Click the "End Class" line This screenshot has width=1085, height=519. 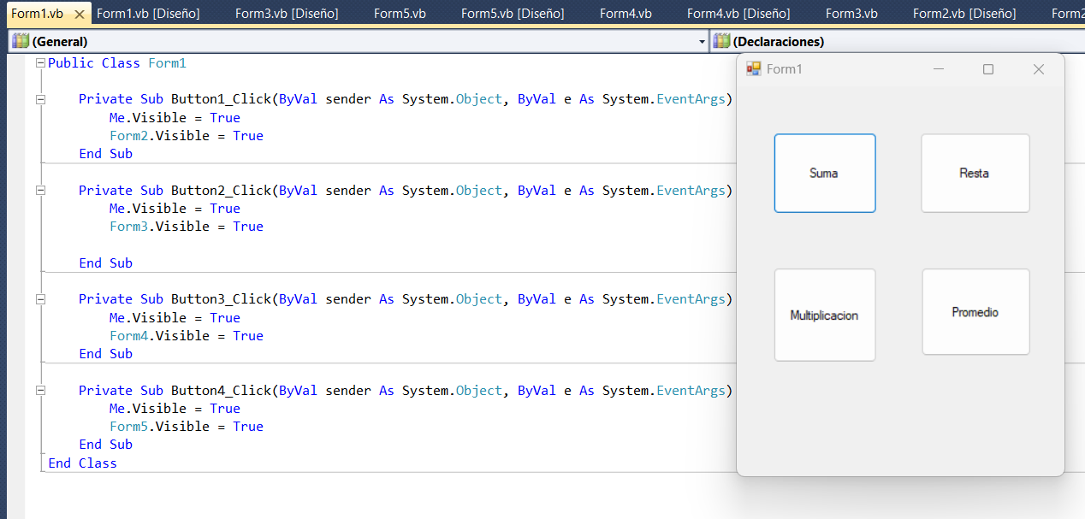tap(82, 463)
